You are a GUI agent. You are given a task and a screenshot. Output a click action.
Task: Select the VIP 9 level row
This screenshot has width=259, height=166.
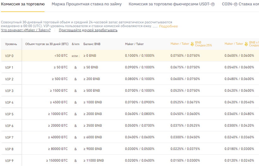pyautogui.click(x=130, y=160)
